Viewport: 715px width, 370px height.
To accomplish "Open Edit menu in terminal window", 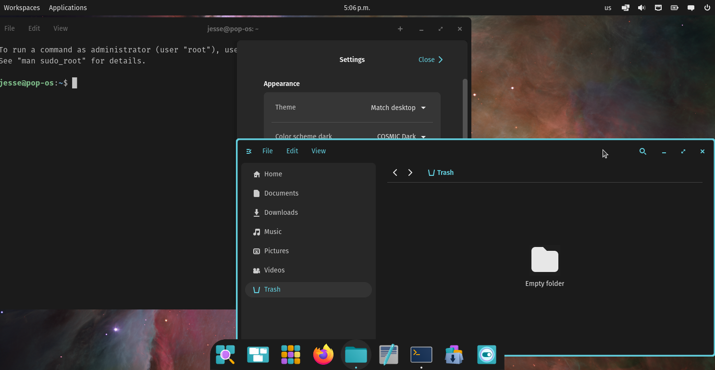I will 34,28.
